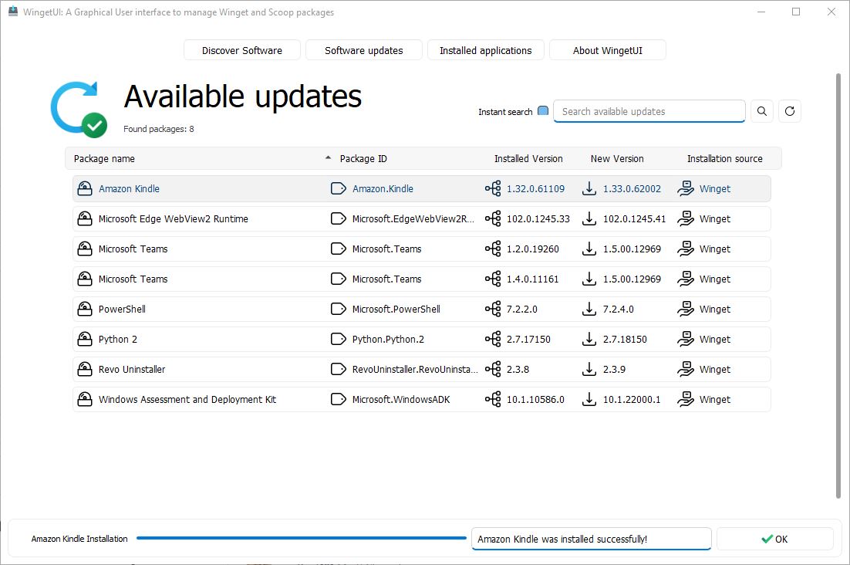Image resolution: width=850 pixels, height=565 pixels.
Task: Click the ascending sort arrow indicator
Action: pyautogui.click(x=328, y=157)
